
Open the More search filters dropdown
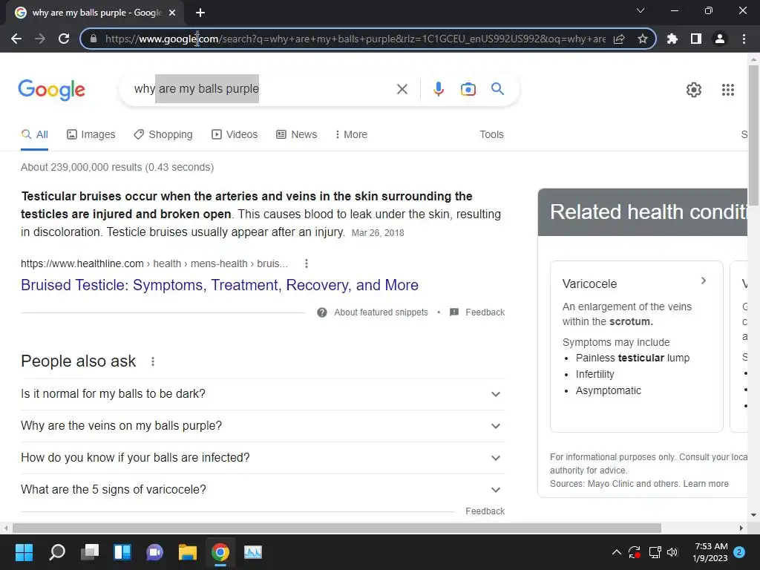[351, 134]
